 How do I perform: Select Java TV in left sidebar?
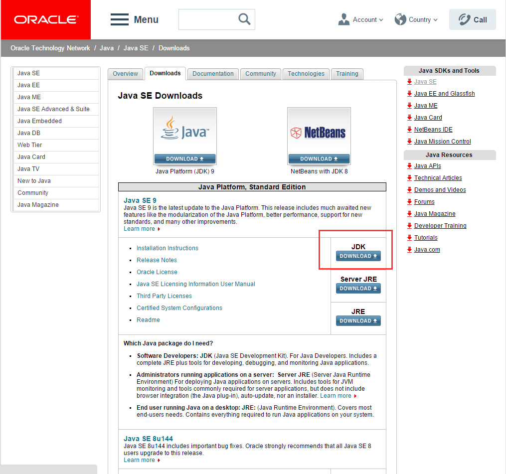[x=55, y=169]
